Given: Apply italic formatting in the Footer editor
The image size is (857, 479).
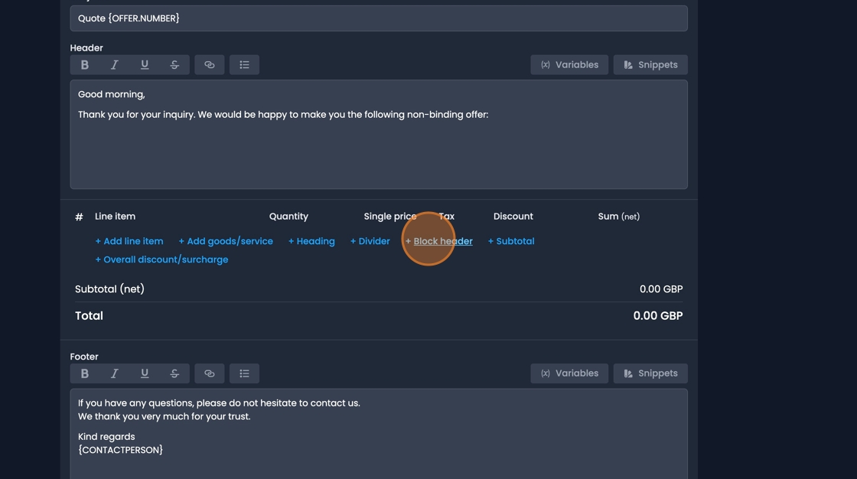Looking at the screenshot, I should point(114,373).
